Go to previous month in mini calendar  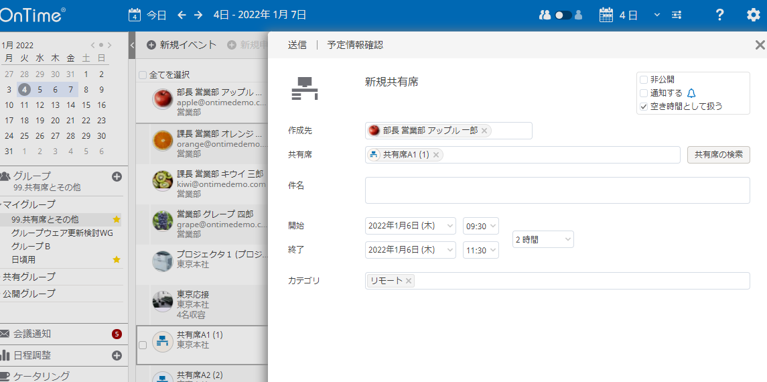[93, 45]
